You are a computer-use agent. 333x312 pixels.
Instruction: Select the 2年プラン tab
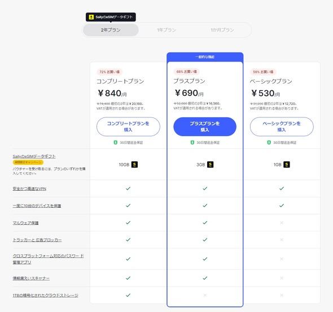point(111,30)
